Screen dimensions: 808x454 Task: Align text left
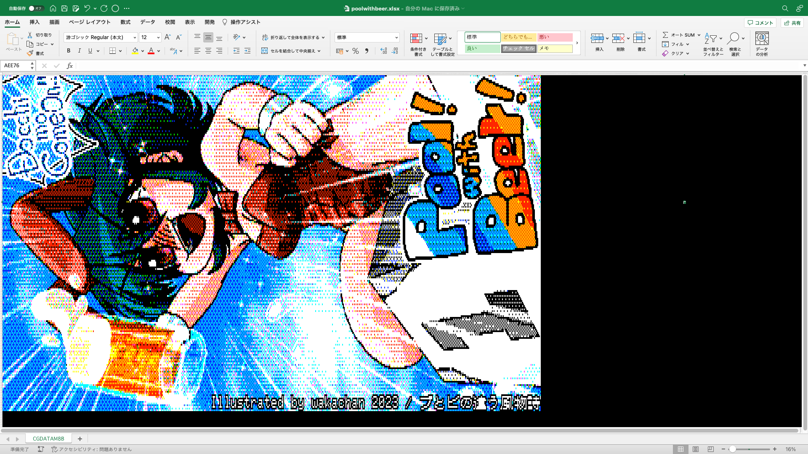pos(197,51)
